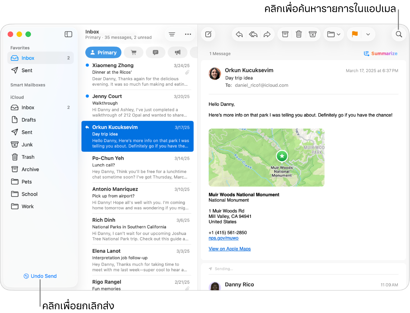Toggle the sidebar visibility

[x=68, y=34]
